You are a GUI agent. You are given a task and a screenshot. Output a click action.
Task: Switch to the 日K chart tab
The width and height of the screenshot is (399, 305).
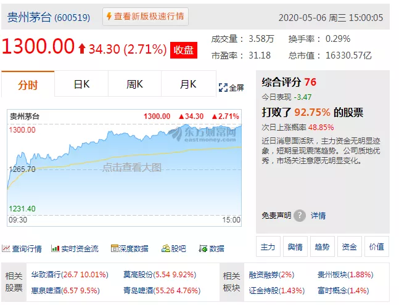pyautogui.click(x=81, y=84)
